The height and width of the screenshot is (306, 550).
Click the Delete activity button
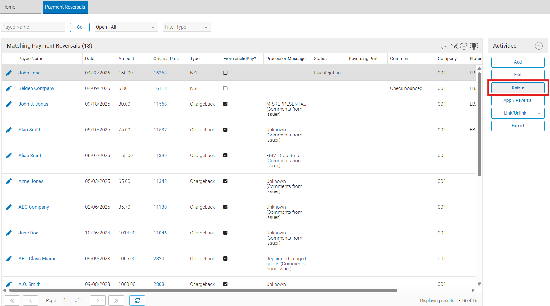click(x=518, y=87)
